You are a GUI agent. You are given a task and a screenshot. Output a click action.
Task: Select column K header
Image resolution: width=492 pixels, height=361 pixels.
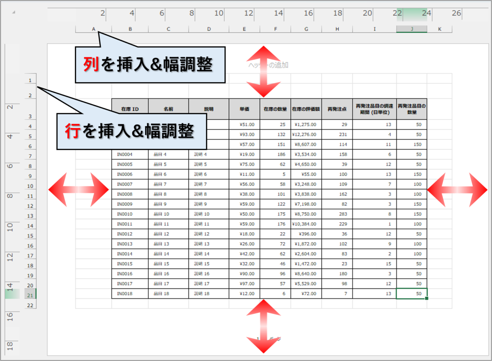point(439,29)
